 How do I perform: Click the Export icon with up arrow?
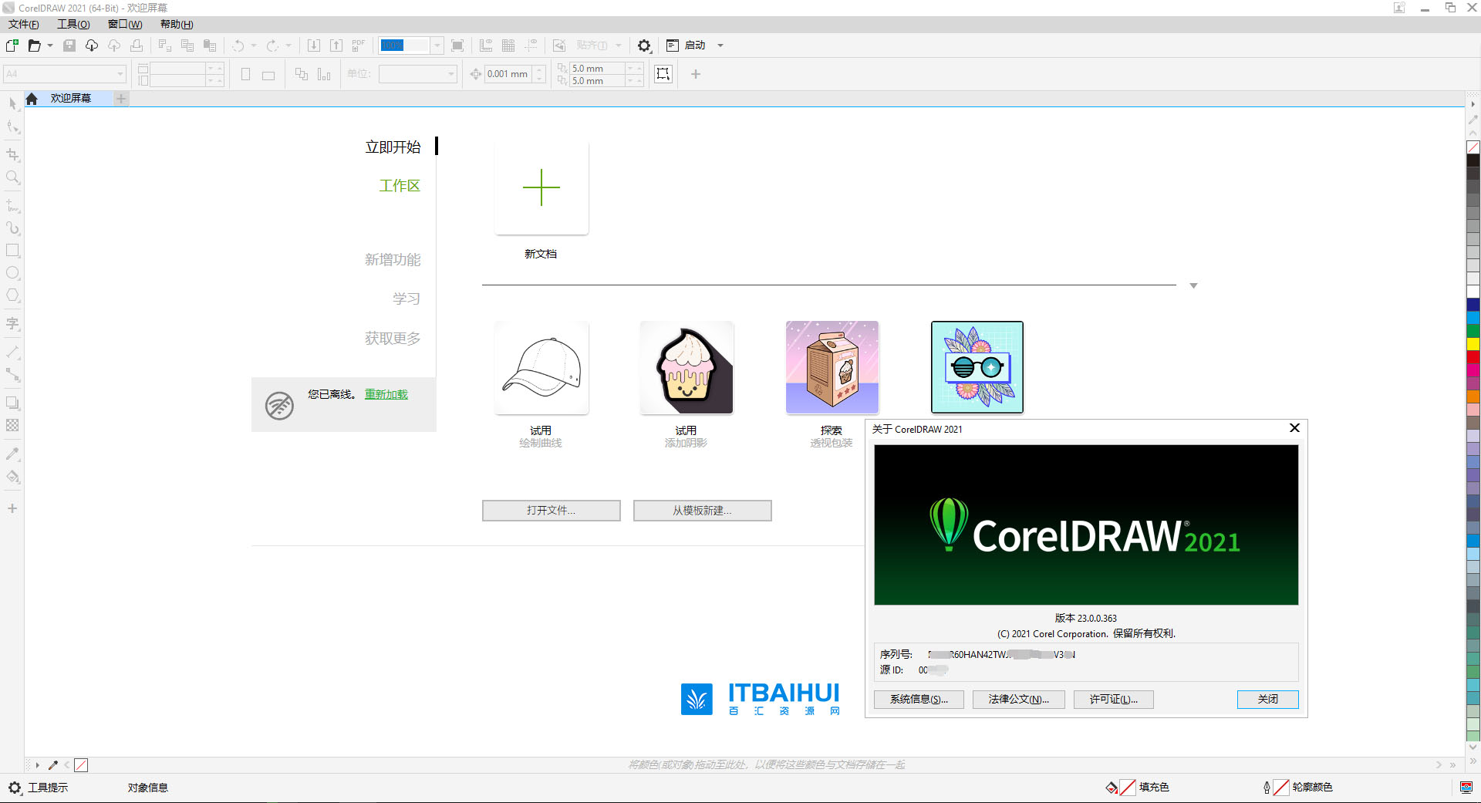(x=336, y=46)
